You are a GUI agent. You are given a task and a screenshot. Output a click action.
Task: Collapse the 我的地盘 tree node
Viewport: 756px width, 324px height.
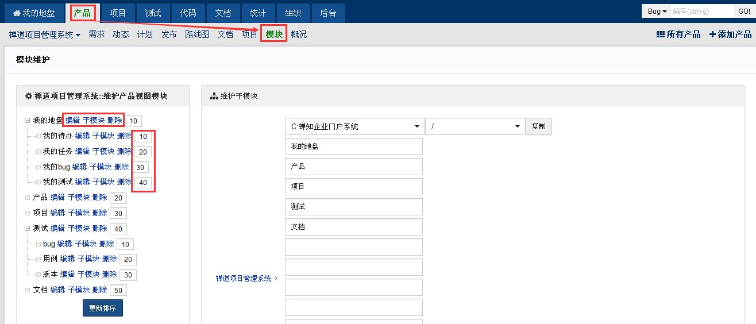pos(27,121)
